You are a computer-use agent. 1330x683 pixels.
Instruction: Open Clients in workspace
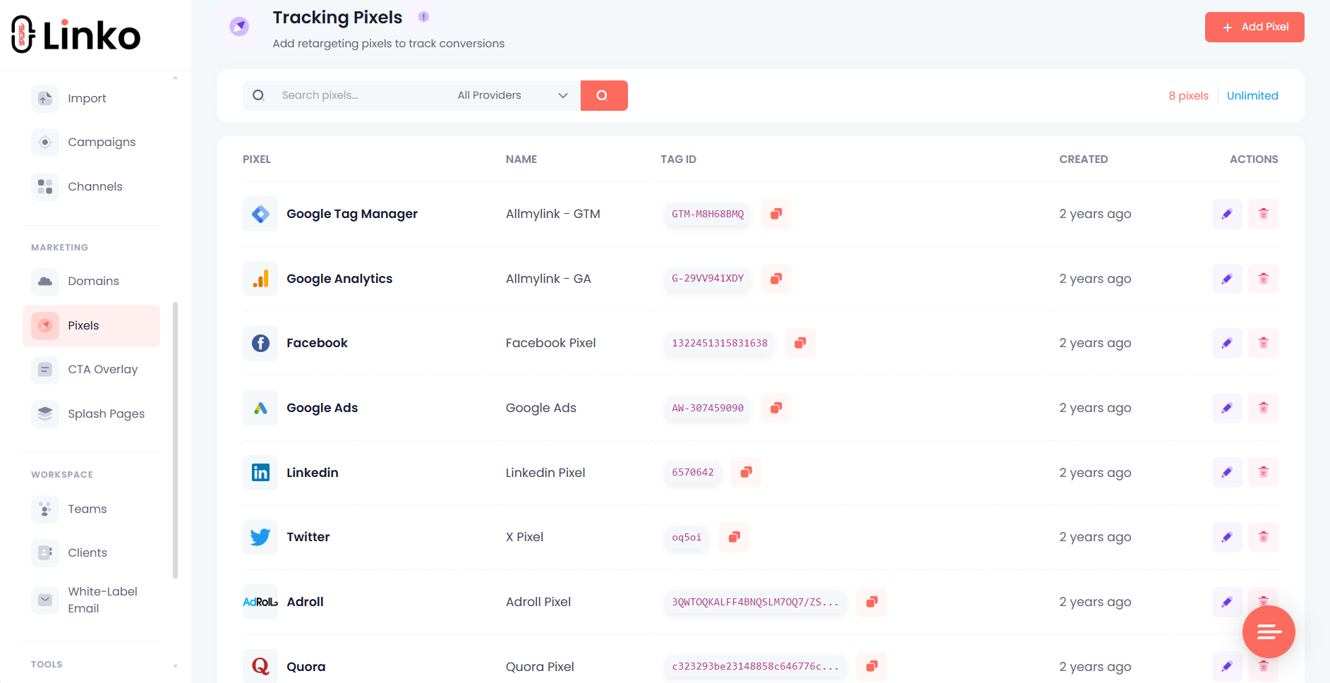(x=92, y=552)
